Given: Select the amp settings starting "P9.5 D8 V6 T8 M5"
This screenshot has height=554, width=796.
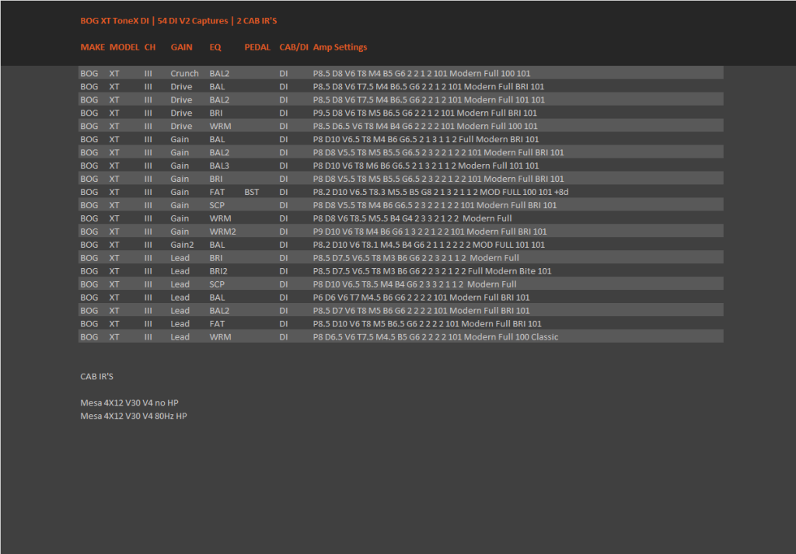Looking at the screenshot, I should (425, 113).
